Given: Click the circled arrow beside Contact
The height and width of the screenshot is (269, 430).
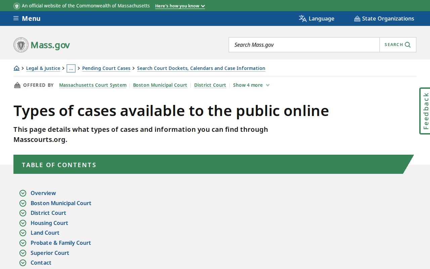Looking at the screenshot, I should pyautogui.click(x=23, y=263).
